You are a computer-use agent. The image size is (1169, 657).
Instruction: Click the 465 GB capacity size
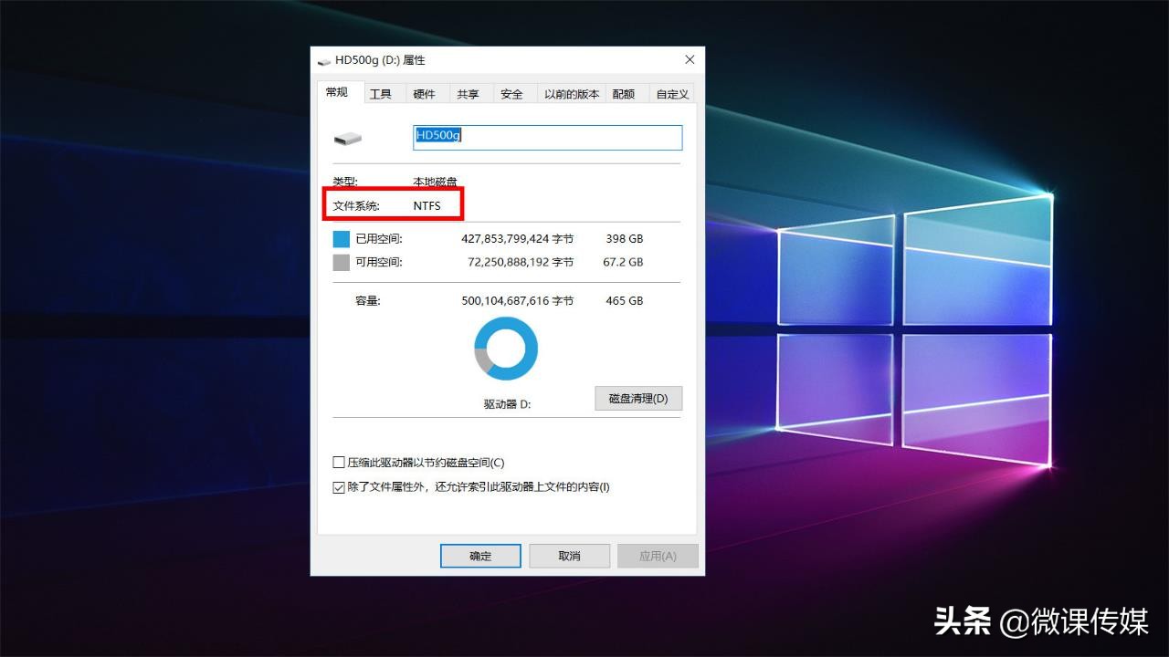[624, 301]
